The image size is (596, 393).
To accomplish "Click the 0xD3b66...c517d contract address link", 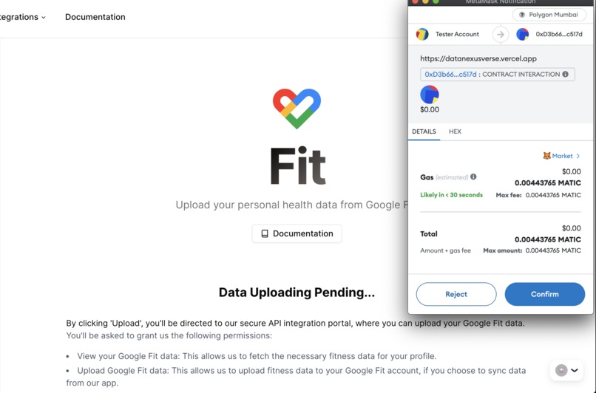I will tap(450, 75).
